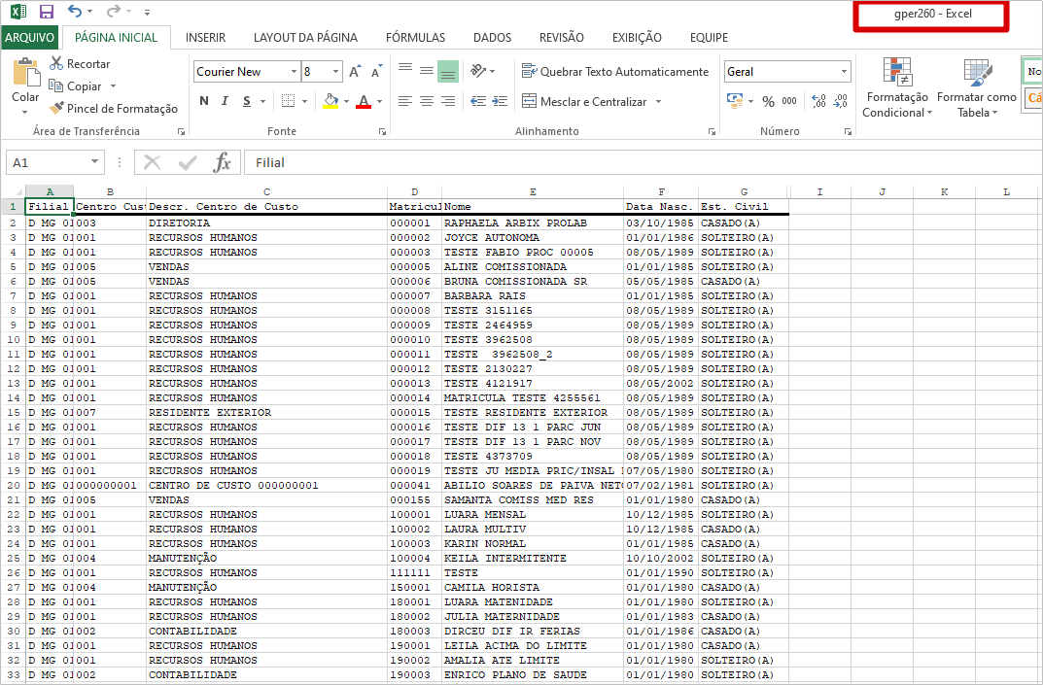Image resolution: width=1043 pixels, height=685 pixels.
Task: Expand Mesclar e Centralizar options
Action: pos(658,102)
